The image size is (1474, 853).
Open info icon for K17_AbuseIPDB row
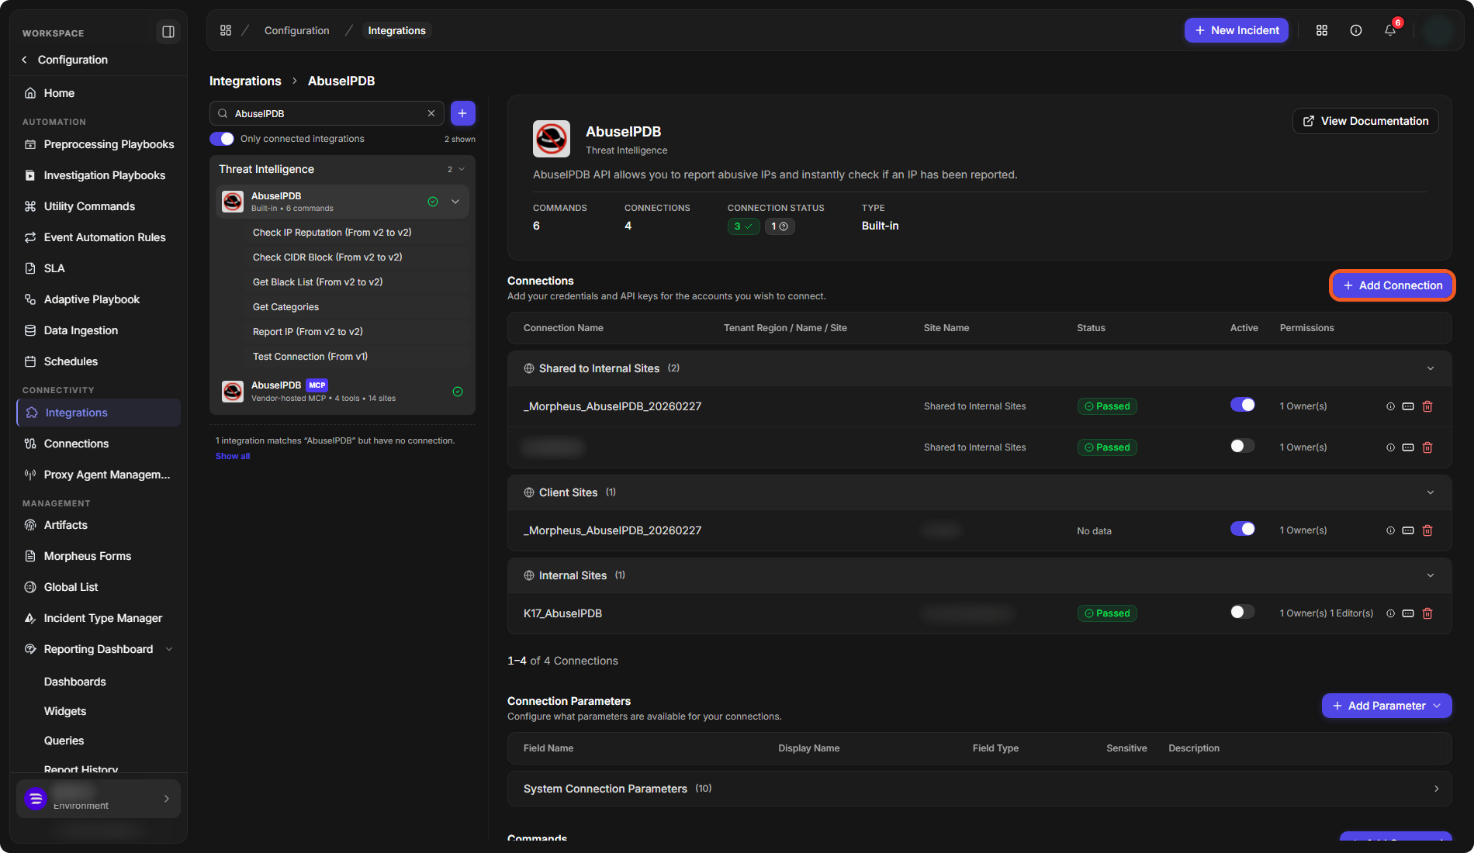pyautogui.click(x=1390, y=613)
